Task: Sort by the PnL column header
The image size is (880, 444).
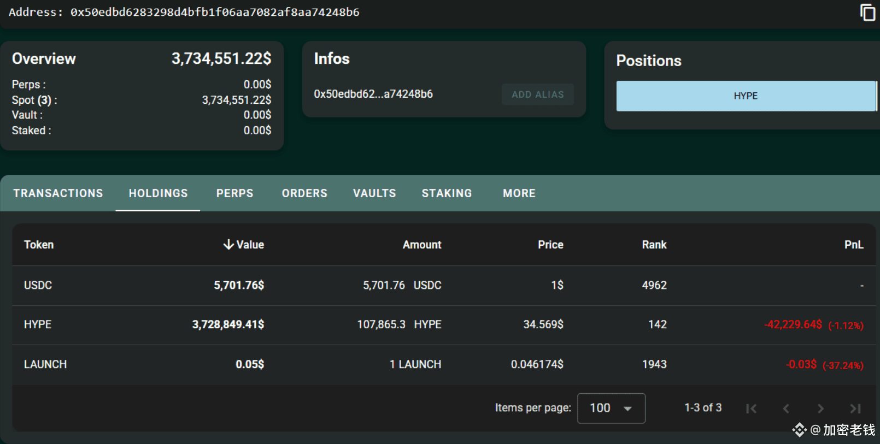Action: coord(854,245)
